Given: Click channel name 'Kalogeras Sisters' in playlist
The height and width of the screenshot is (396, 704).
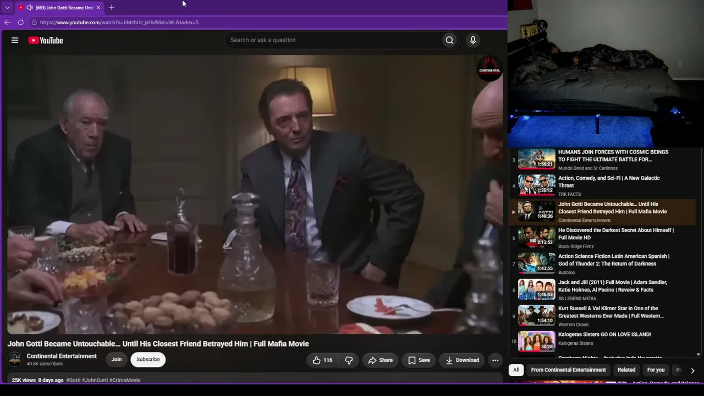Looking at the screenshot, I should point(575,344).
